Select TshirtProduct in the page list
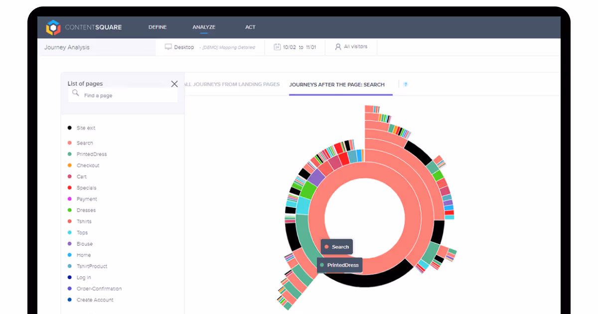 [x=92, y=267]
